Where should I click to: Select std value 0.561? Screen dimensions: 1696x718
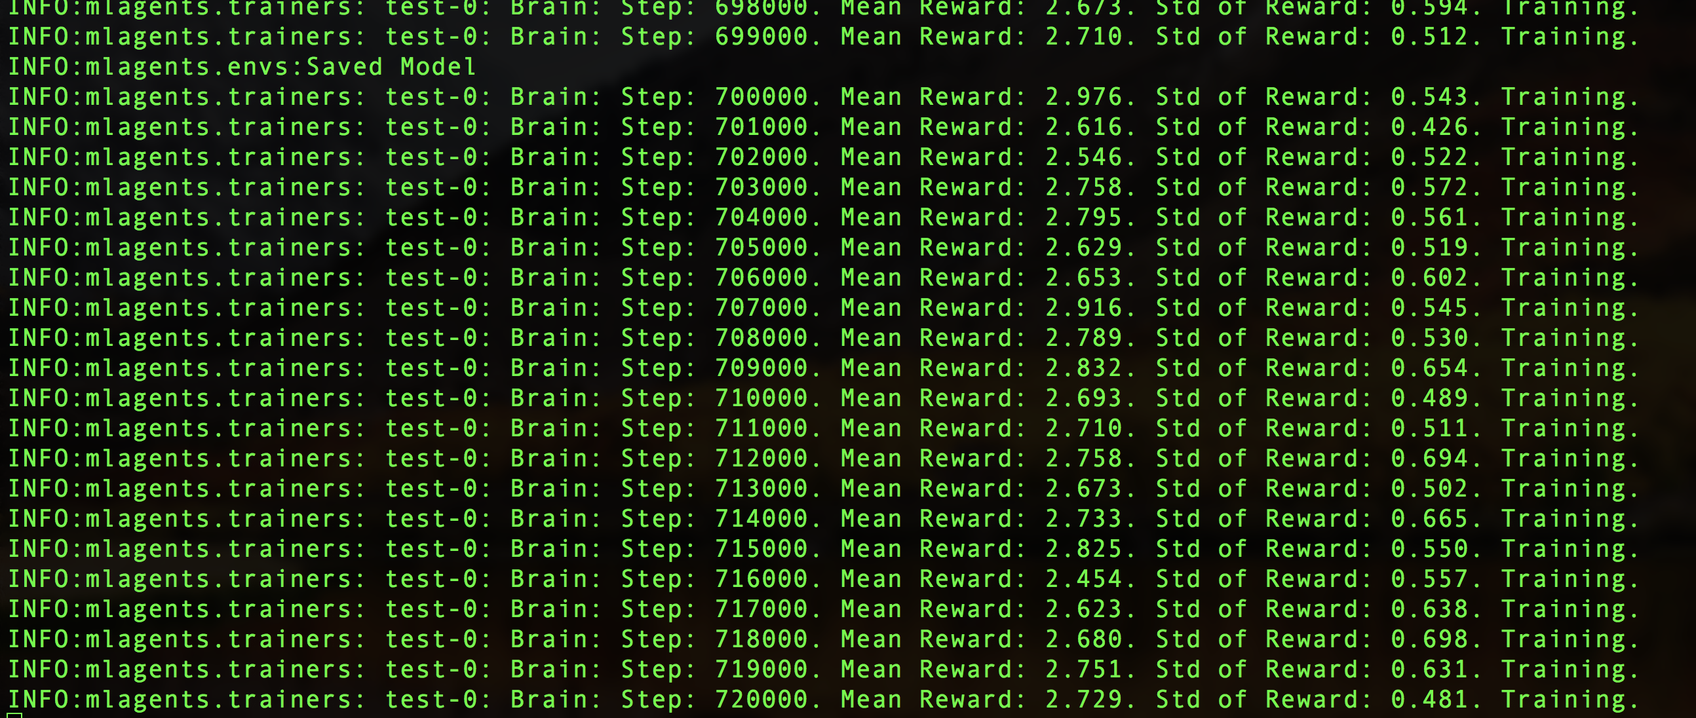1429,217
